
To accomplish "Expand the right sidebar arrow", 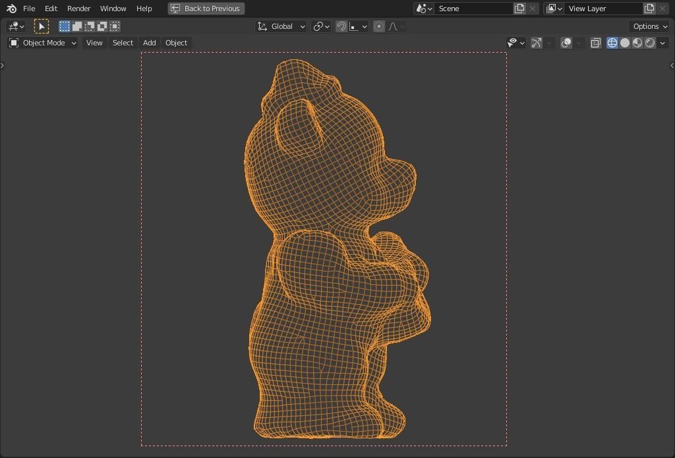I will tap(672, 65).
